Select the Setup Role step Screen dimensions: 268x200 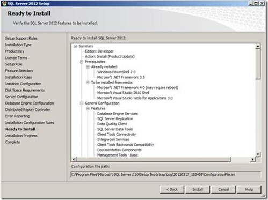pos(14,64)
